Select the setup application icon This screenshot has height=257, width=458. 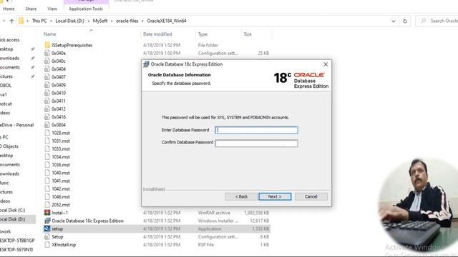tap(47, 228)
